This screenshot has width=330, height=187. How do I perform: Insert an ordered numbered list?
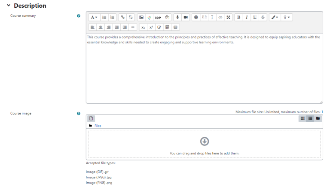pos(113,17)
